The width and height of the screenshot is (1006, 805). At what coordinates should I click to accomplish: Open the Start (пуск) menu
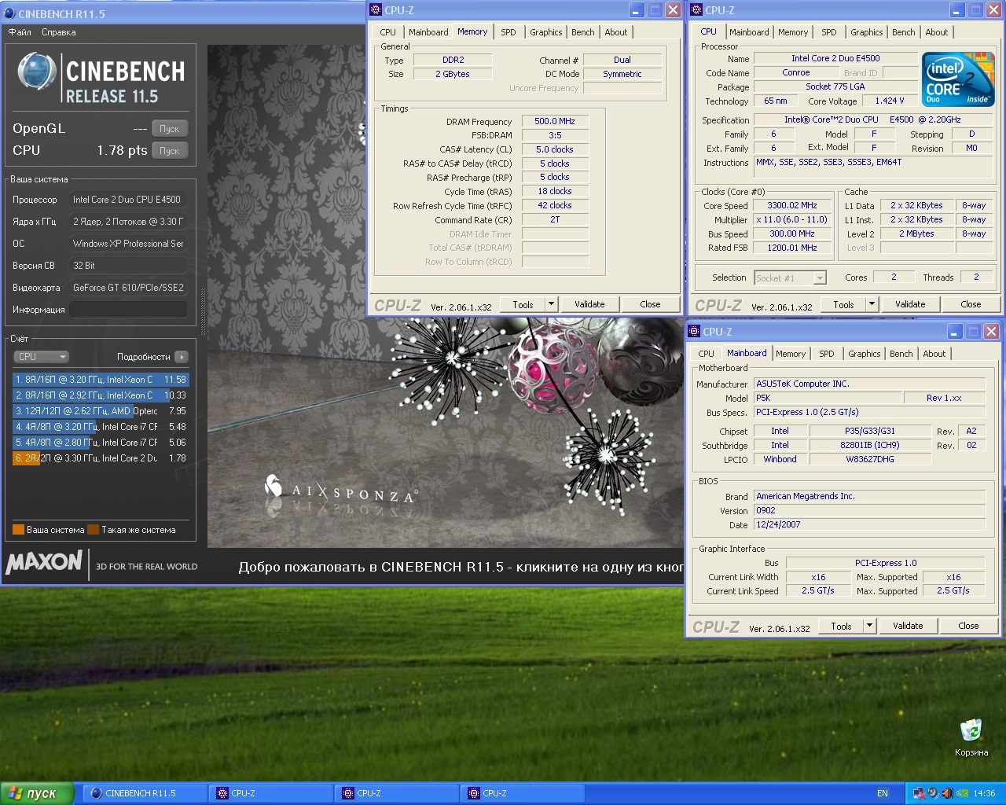click(37, 793)
